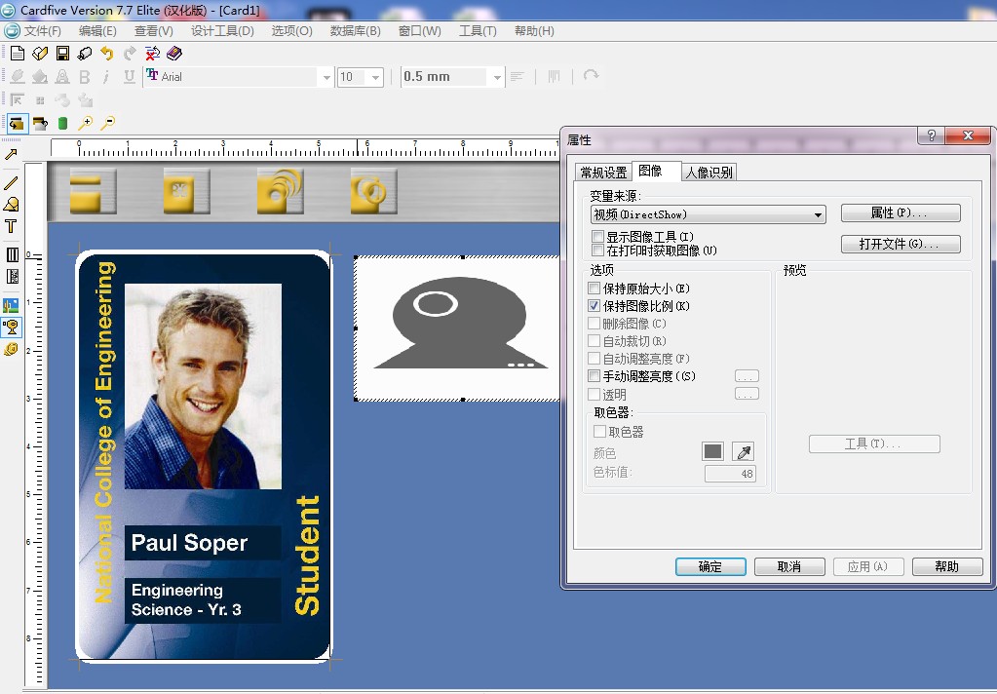Click the help question mark in 属性 dialog
997x694 pixels.
tap(931, 135)
